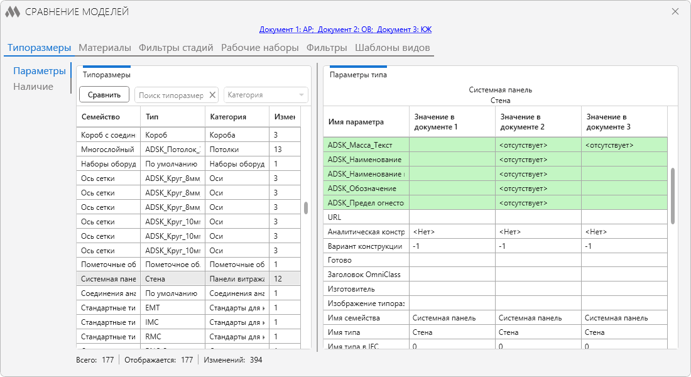Screen dimensions: 691x377
Task: Select the Пометочные об family row
Action: 188,265
